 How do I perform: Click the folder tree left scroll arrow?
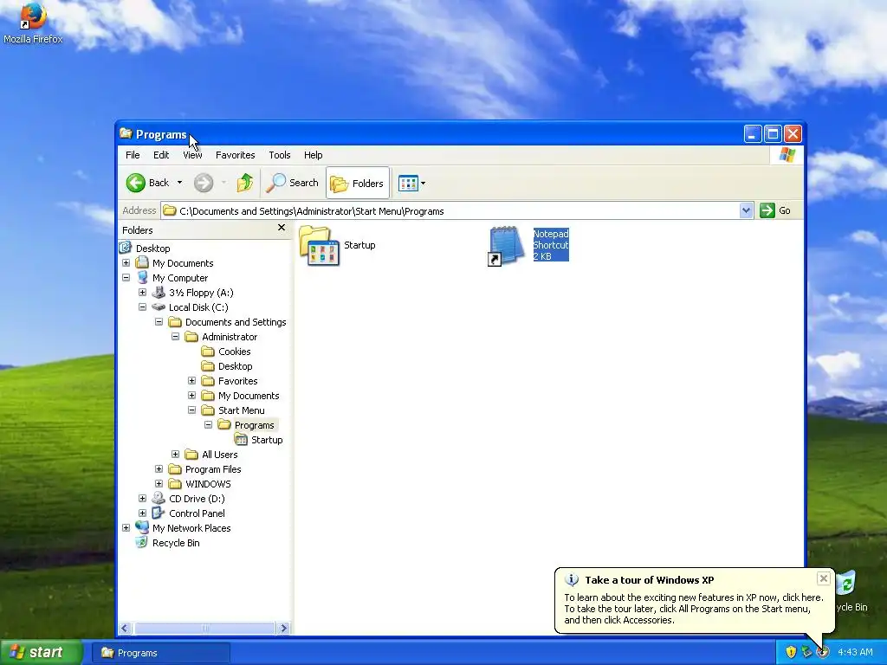(125, 629)
